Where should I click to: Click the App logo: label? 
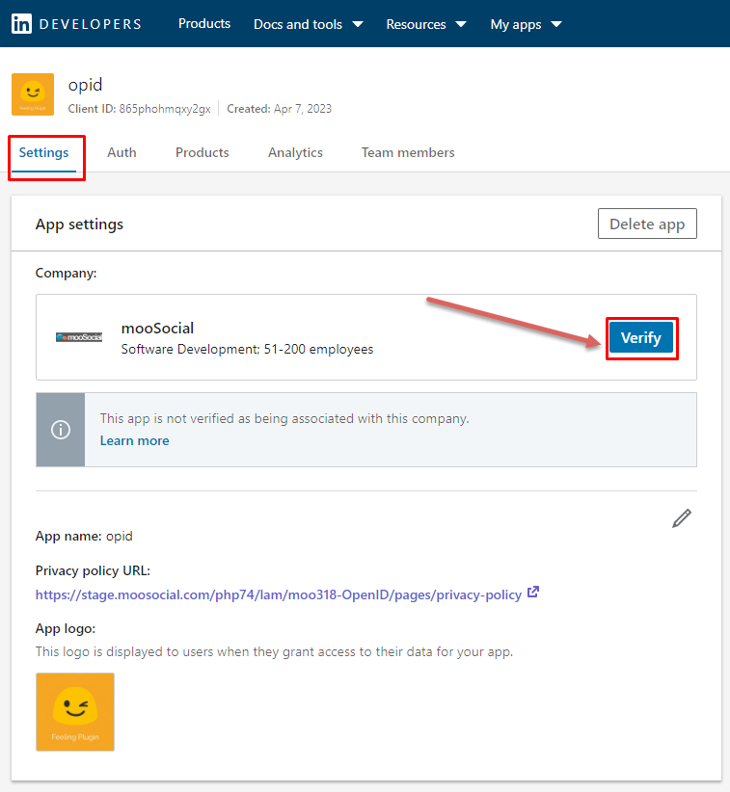(x=66, y=629)
